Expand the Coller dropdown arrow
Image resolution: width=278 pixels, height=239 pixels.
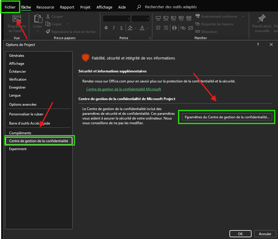(37, 31)
